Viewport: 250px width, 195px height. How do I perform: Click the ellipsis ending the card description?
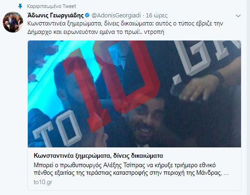point(226,173)
